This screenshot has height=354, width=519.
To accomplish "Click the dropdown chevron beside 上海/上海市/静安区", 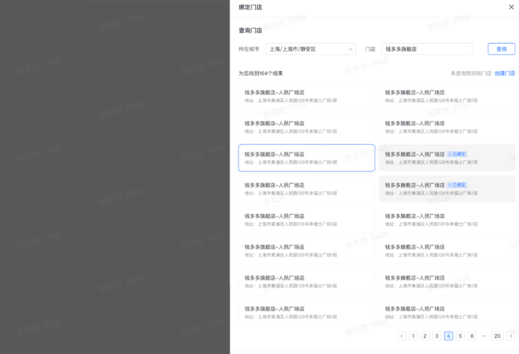I will [x=351, y=49].
